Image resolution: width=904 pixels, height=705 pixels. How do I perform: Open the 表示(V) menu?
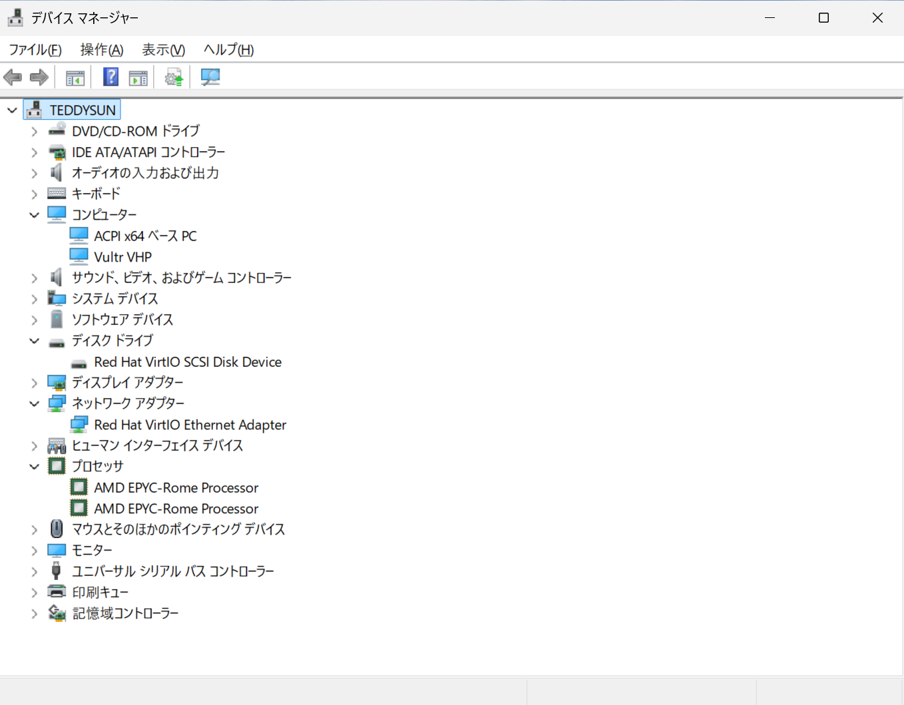164,50
